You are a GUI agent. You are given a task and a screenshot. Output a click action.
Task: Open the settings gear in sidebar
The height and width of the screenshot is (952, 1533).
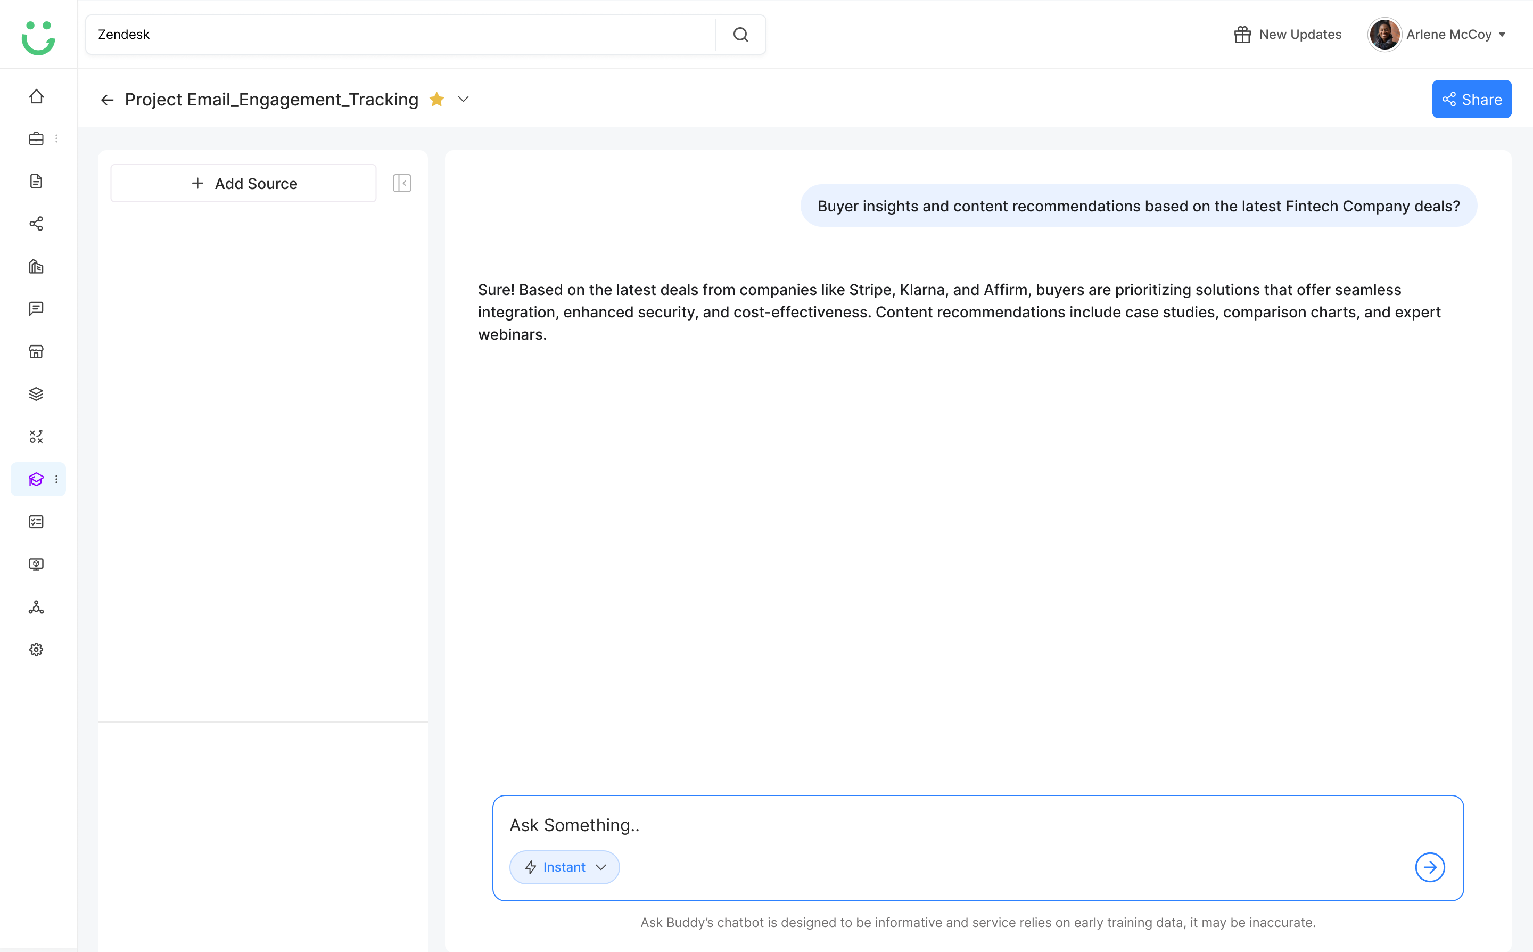(x=37, y=650)
